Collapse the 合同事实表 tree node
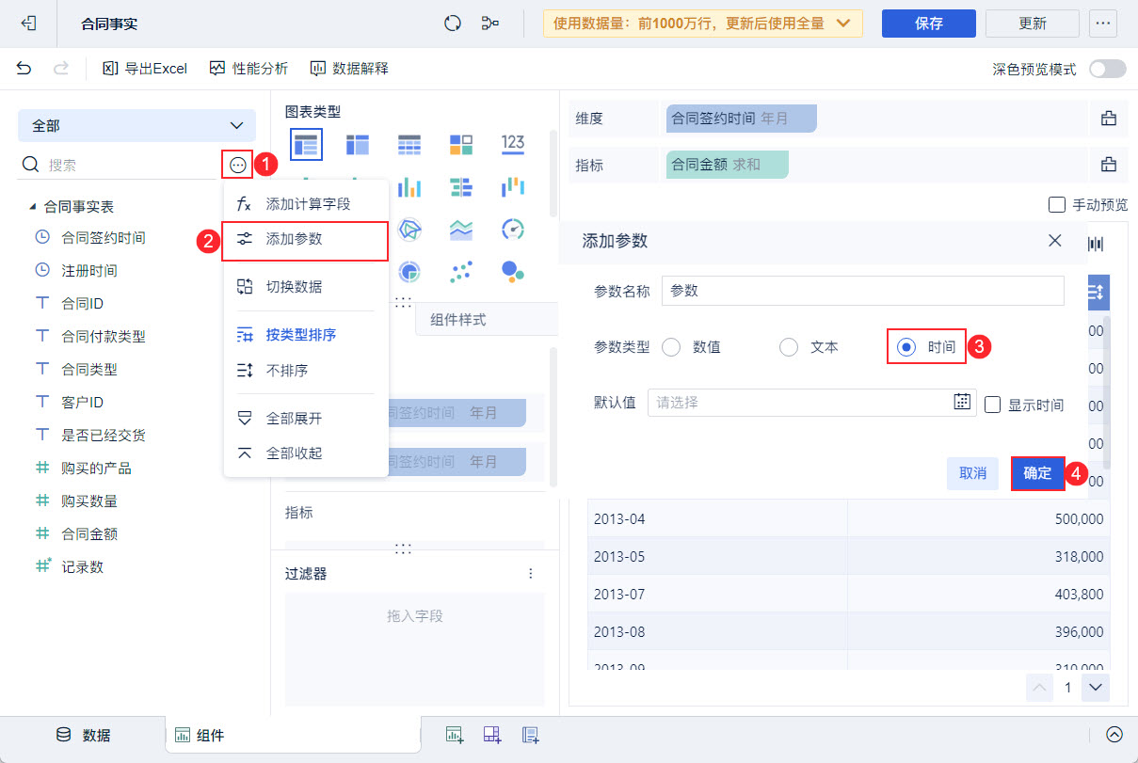The image size is (1138, 763). point(32,206)
